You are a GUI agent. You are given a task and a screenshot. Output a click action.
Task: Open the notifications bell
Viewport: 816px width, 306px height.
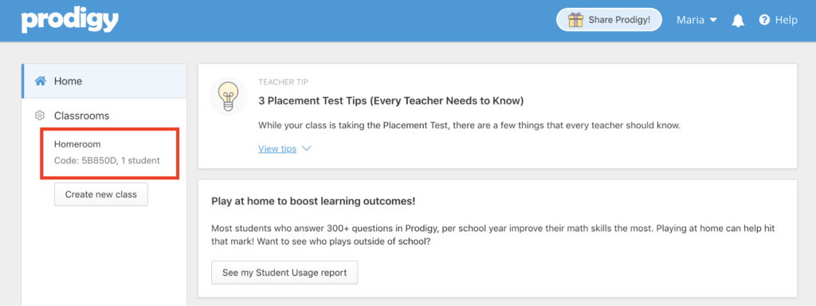738,21
